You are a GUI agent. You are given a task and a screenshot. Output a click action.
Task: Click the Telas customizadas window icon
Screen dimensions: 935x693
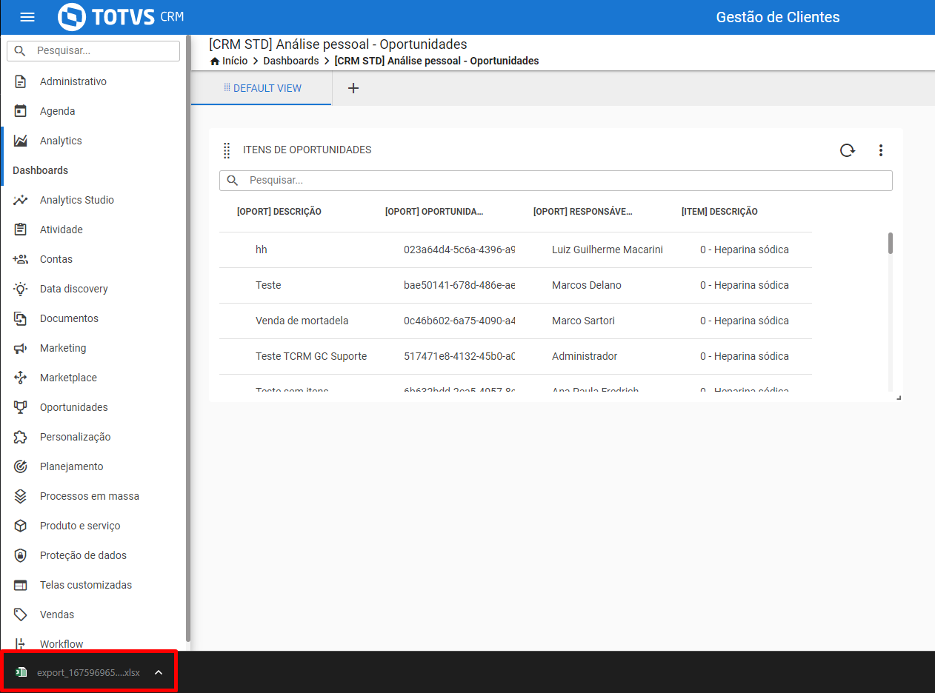[21, 585]
